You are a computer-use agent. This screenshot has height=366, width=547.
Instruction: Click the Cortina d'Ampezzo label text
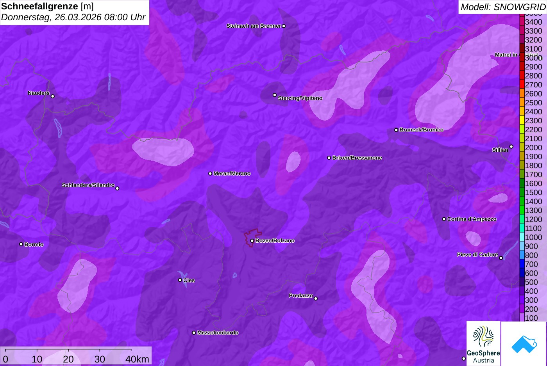(x=472, y=219)
